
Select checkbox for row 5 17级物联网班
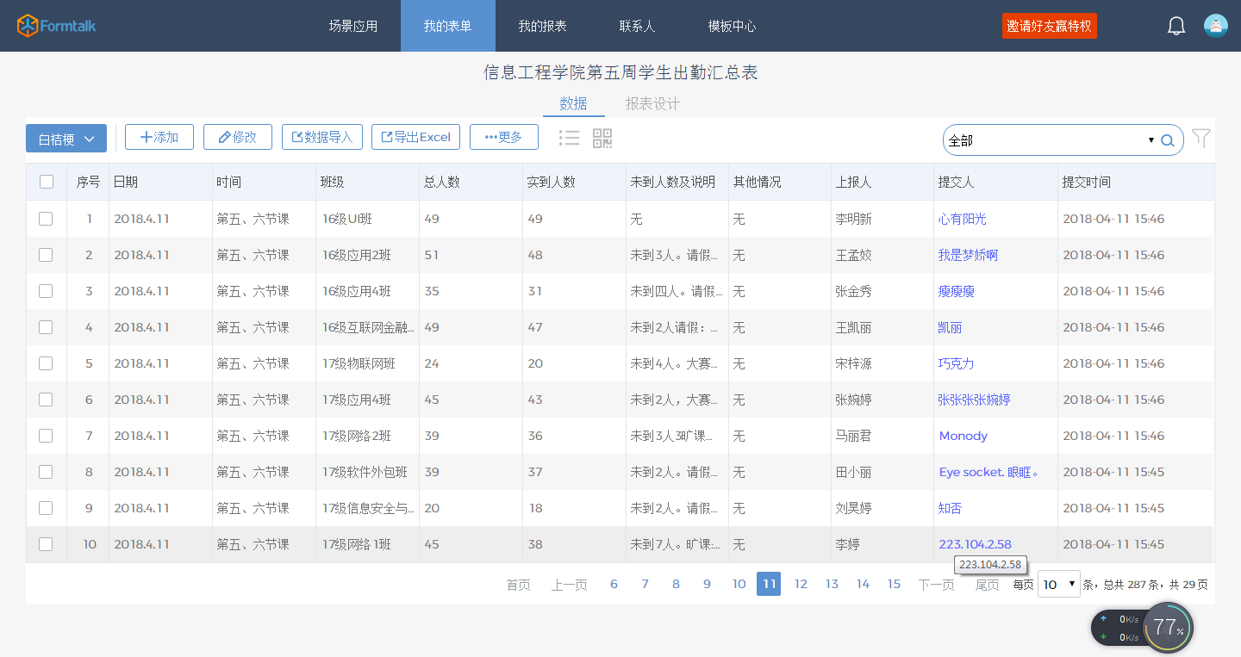coord(47,363)
